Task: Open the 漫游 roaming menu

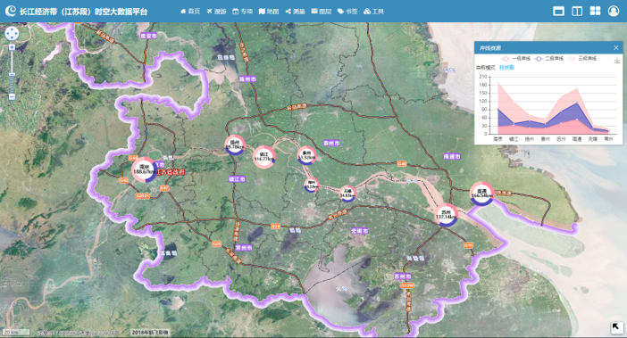Action: (x=216, y=12)
